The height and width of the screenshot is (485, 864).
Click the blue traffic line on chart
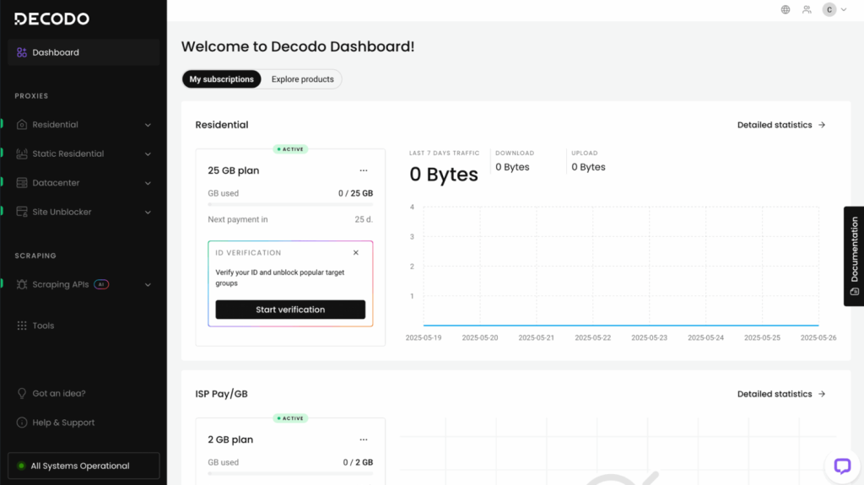pos(621,326)
